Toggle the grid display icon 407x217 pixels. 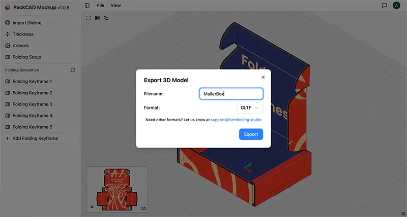97,18
